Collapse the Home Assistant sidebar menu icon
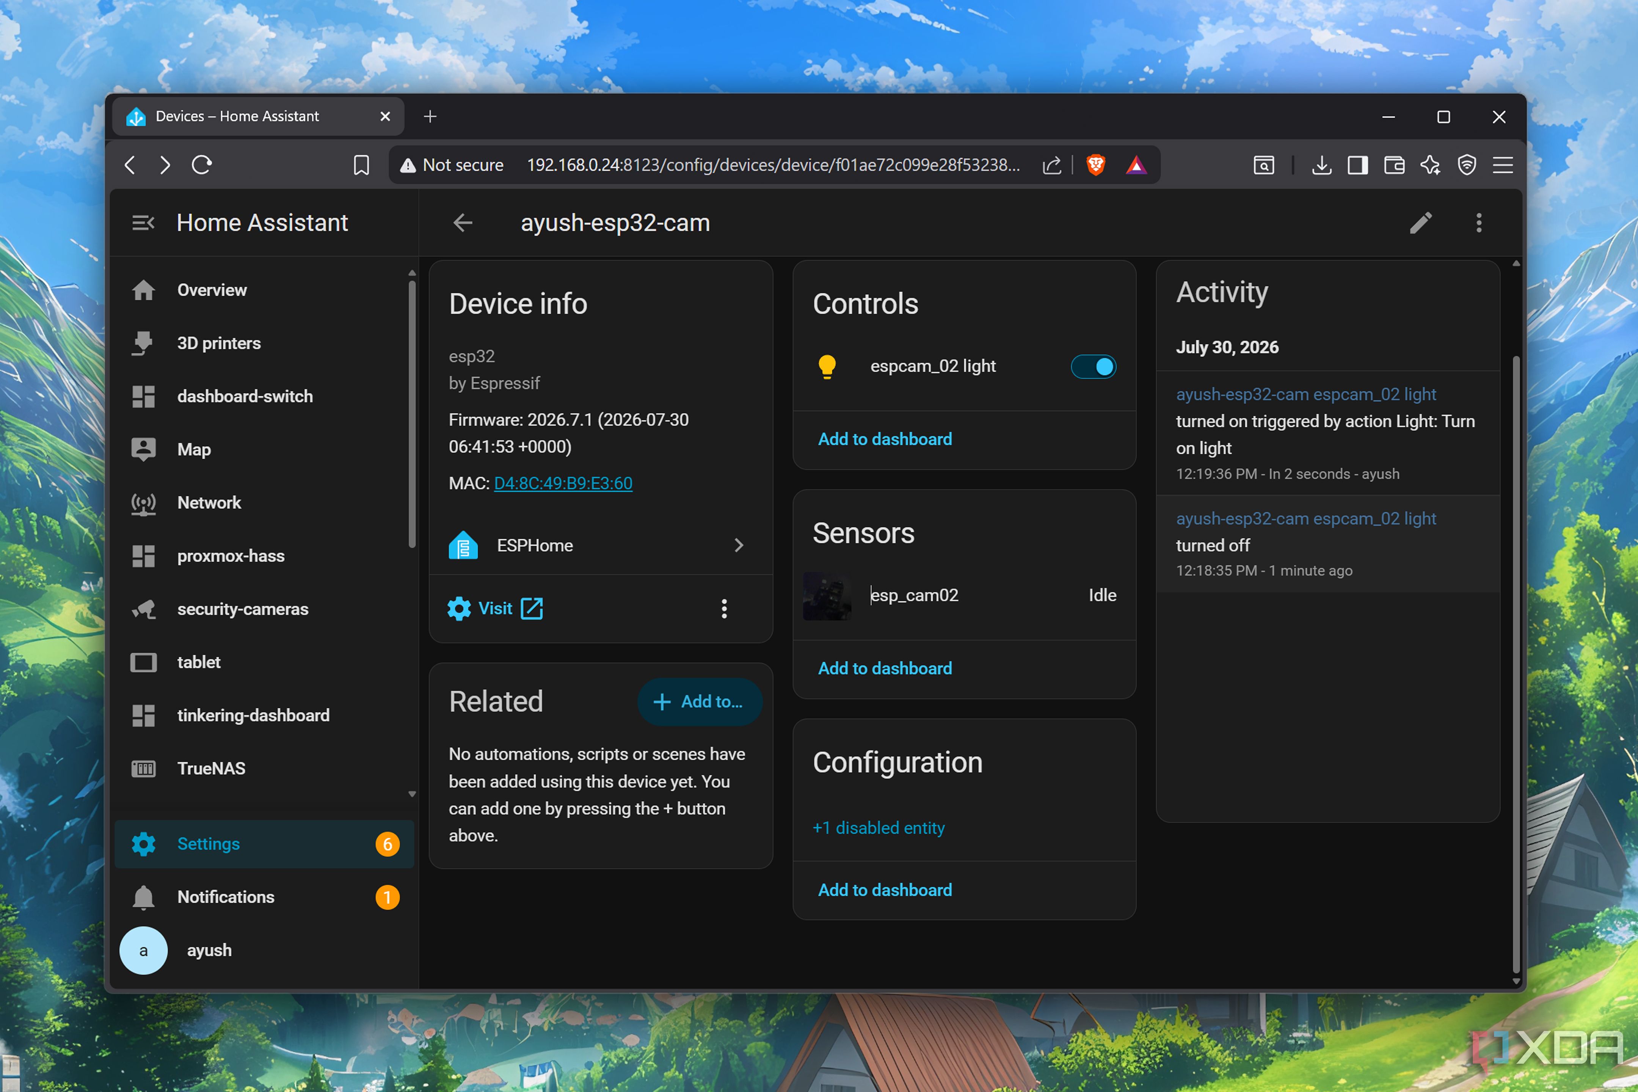This screenshot has height=1092, width=1638. coord(143,223)
